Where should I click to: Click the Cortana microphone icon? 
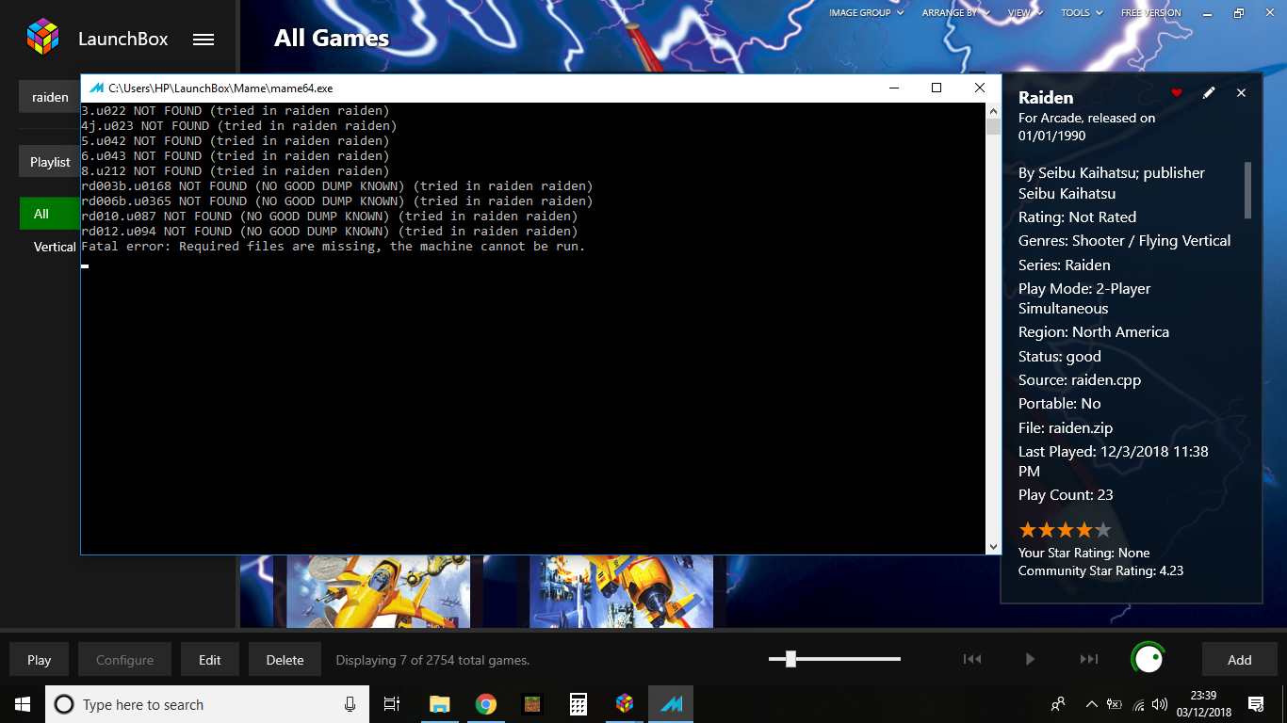[x=350, y=704]
